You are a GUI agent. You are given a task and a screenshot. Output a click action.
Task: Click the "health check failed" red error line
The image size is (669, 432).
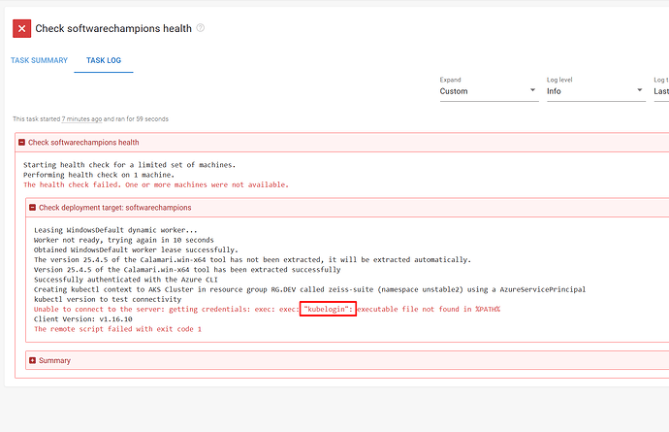point(155,184)
